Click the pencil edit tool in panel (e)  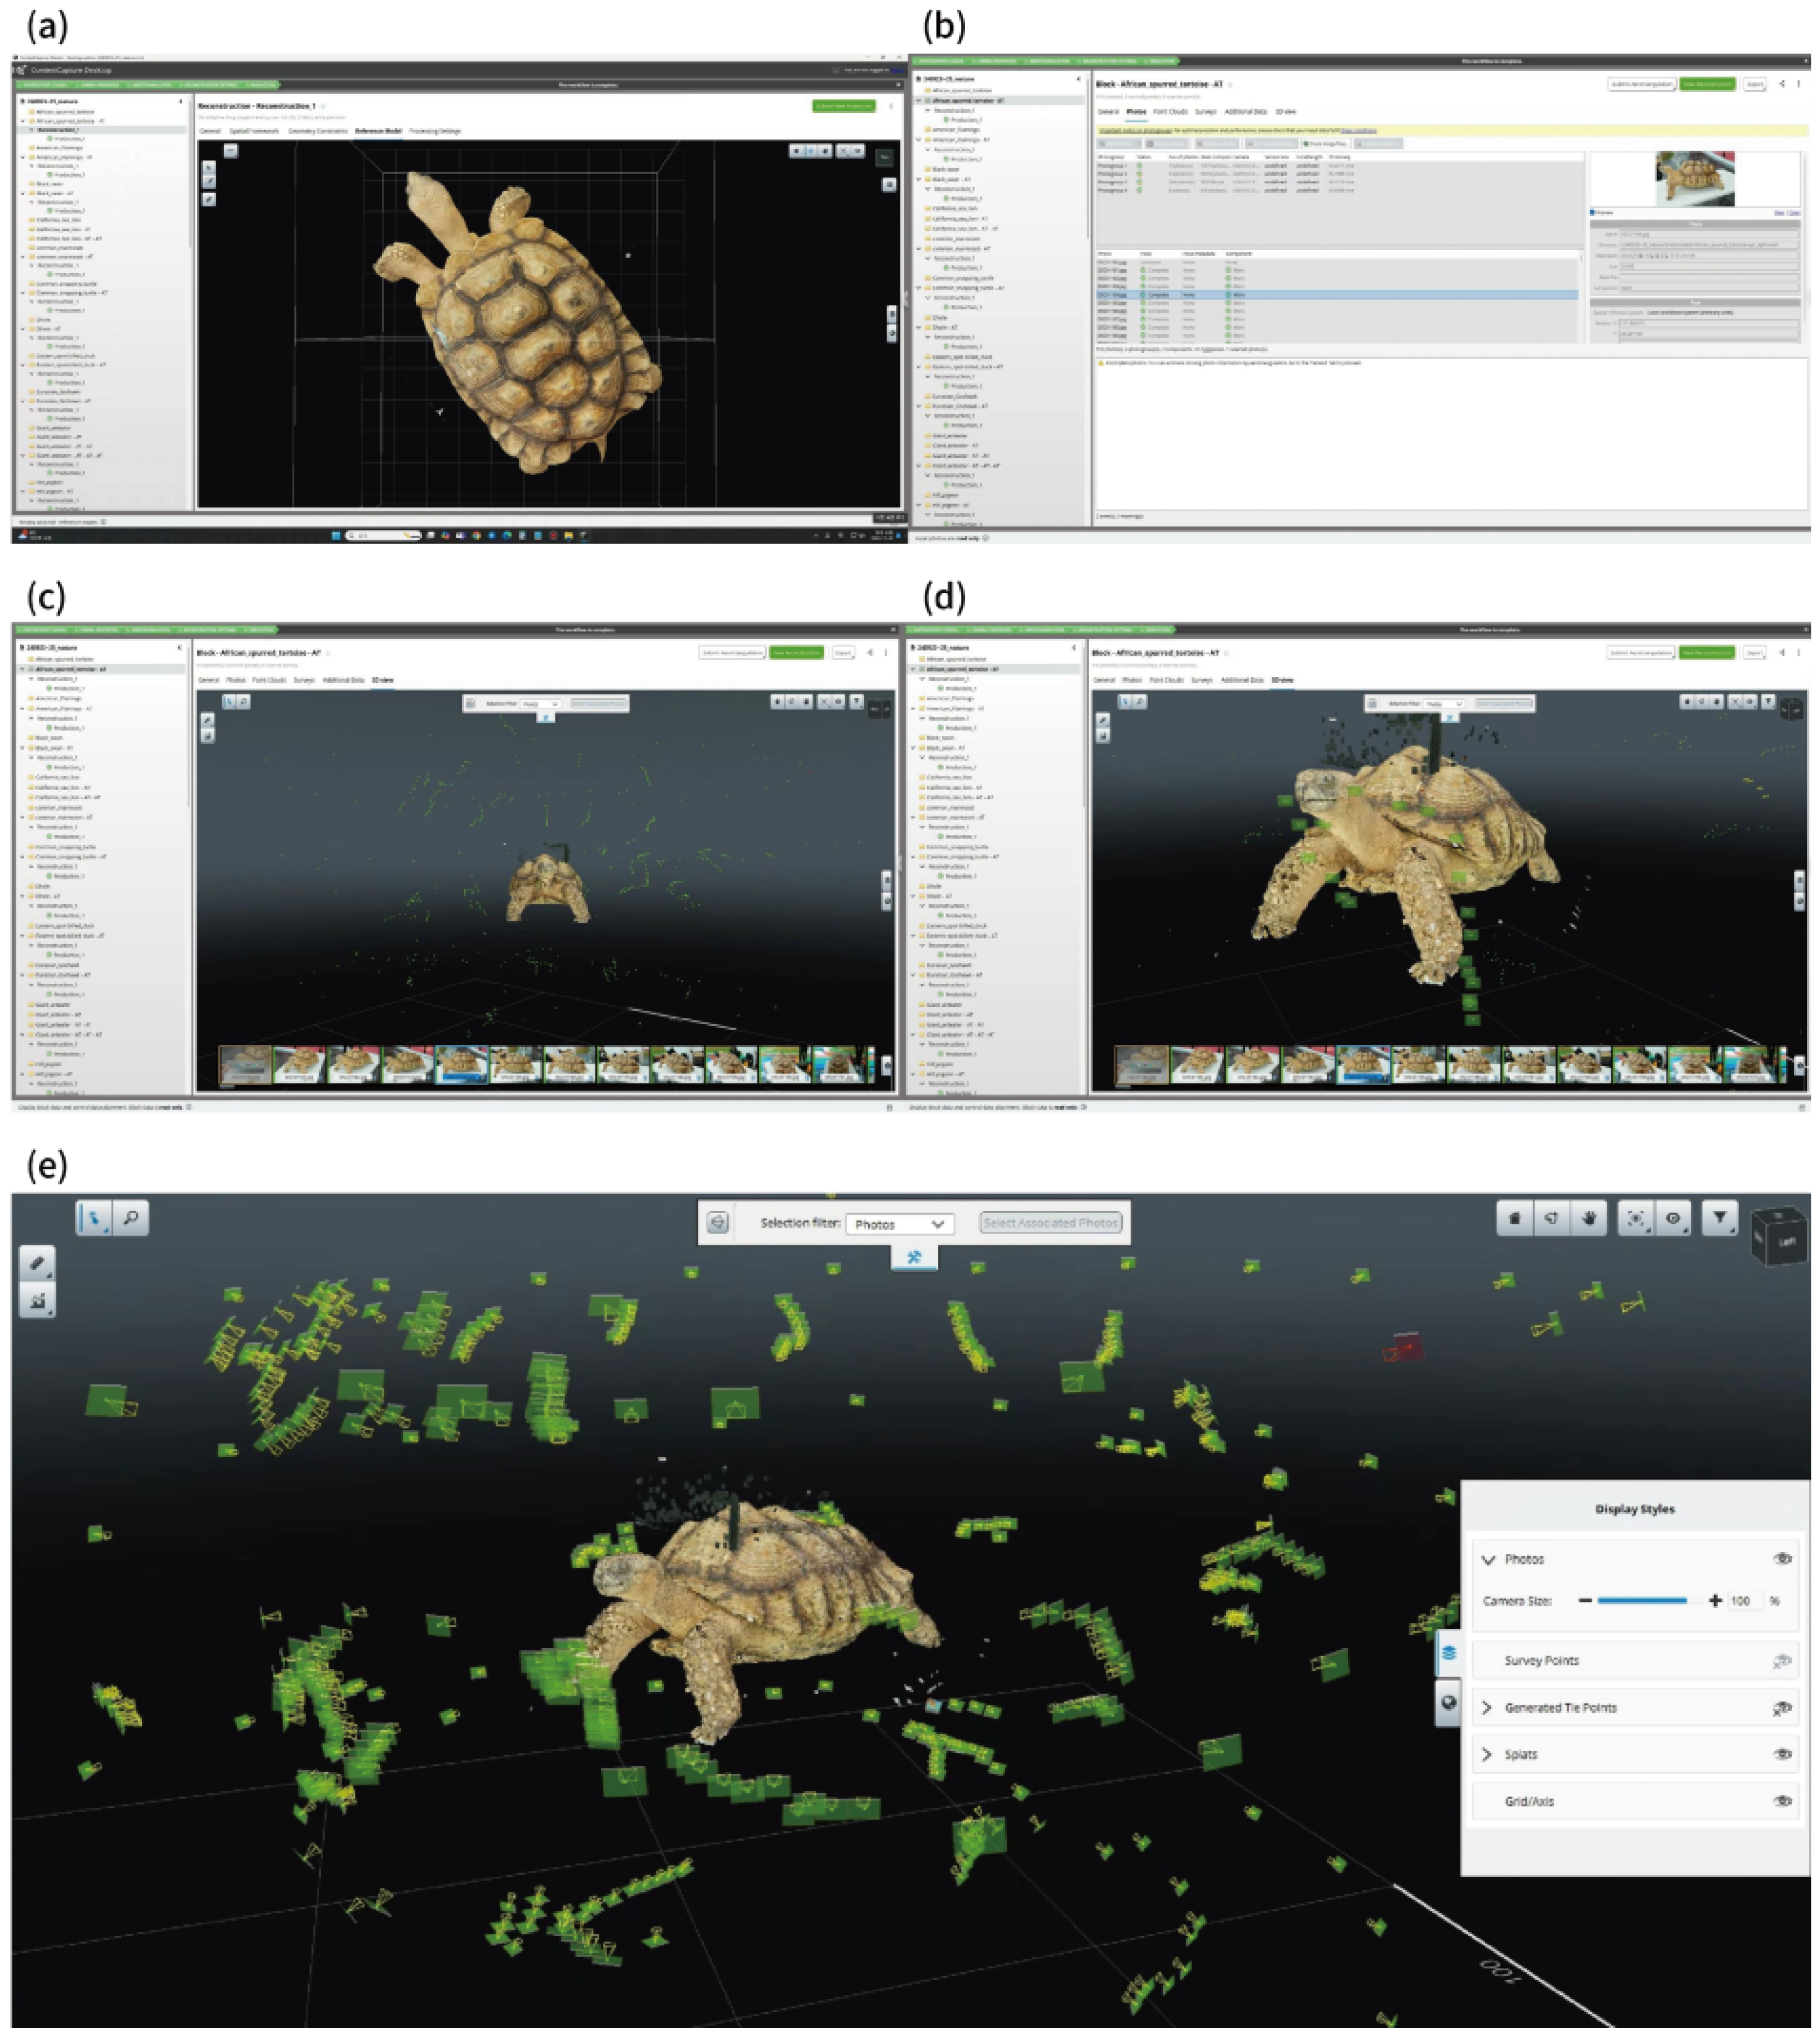point(37,1264)
